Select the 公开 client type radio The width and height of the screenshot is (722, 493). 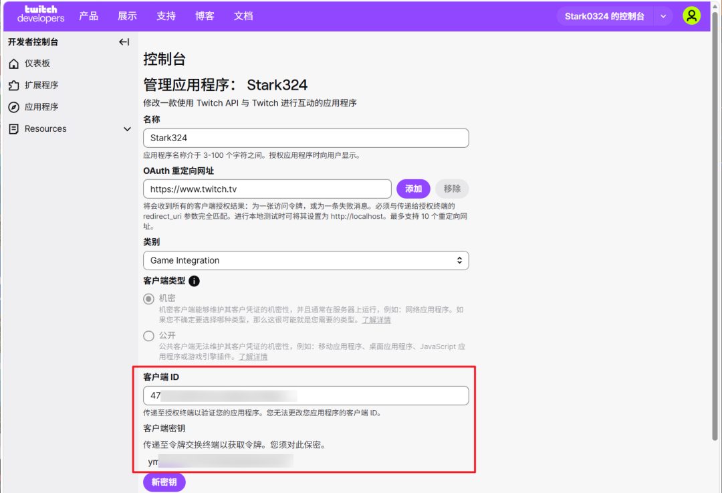(148, 336)
